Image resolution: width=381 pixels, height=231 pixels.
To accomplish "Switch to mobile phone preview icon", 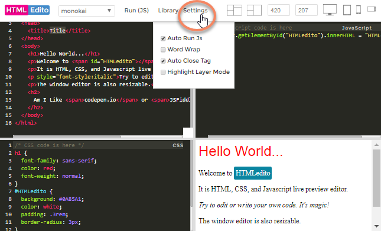I will (x=359, y=10).
